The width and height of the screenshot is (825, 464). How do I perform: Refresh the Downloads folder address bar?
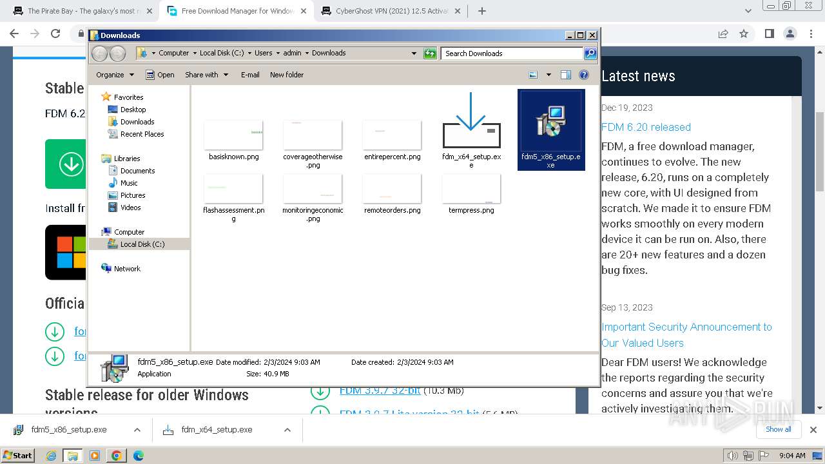click(x=430, y=53)
